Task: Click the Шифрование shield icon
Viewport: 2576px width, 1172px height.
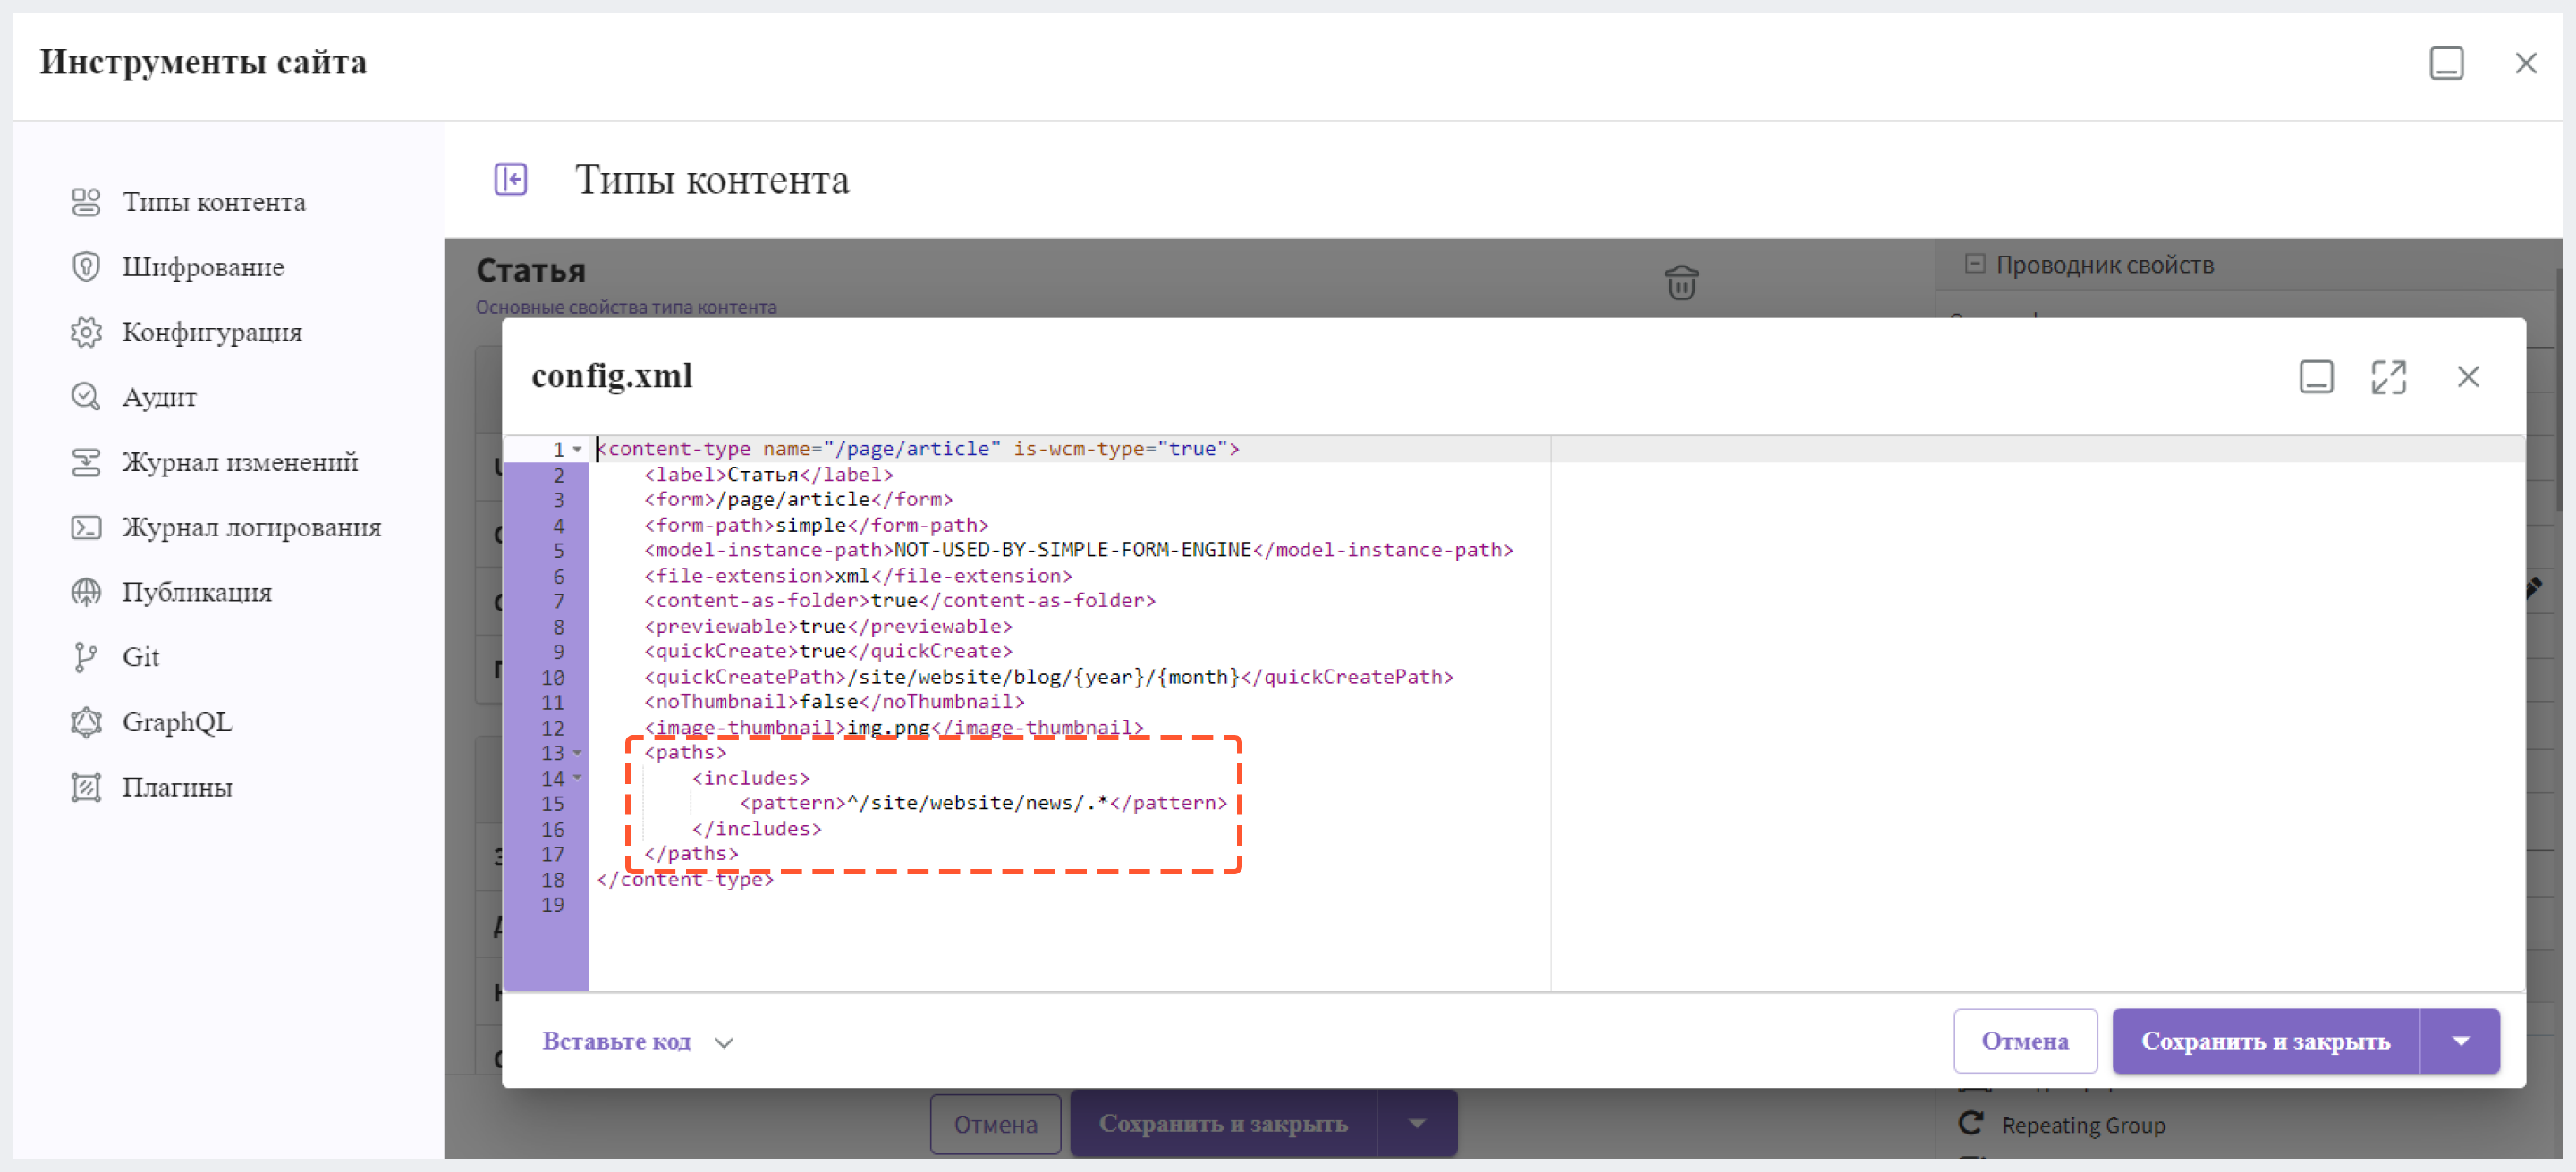Action: pyautogui.click(x=86, y=266)
